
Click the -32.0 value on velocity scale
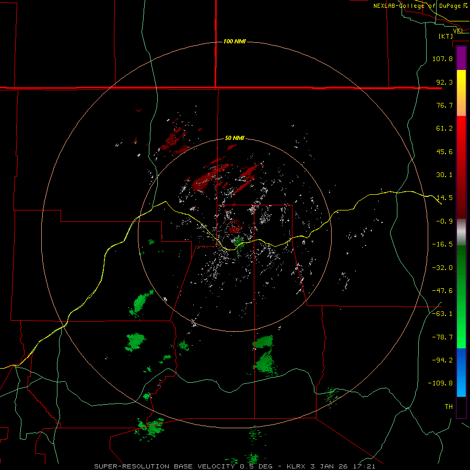pyautogui.click(x=442, y=268)
